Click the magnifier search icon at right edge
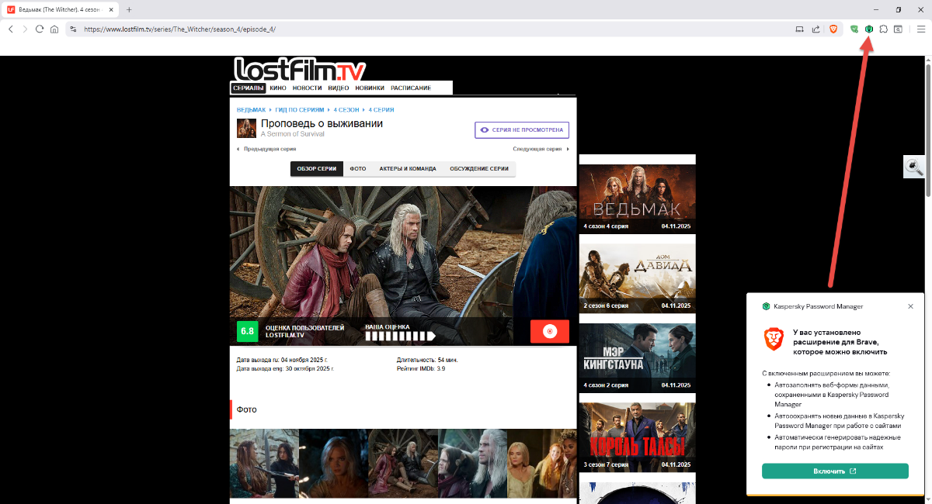 (914, 167)
